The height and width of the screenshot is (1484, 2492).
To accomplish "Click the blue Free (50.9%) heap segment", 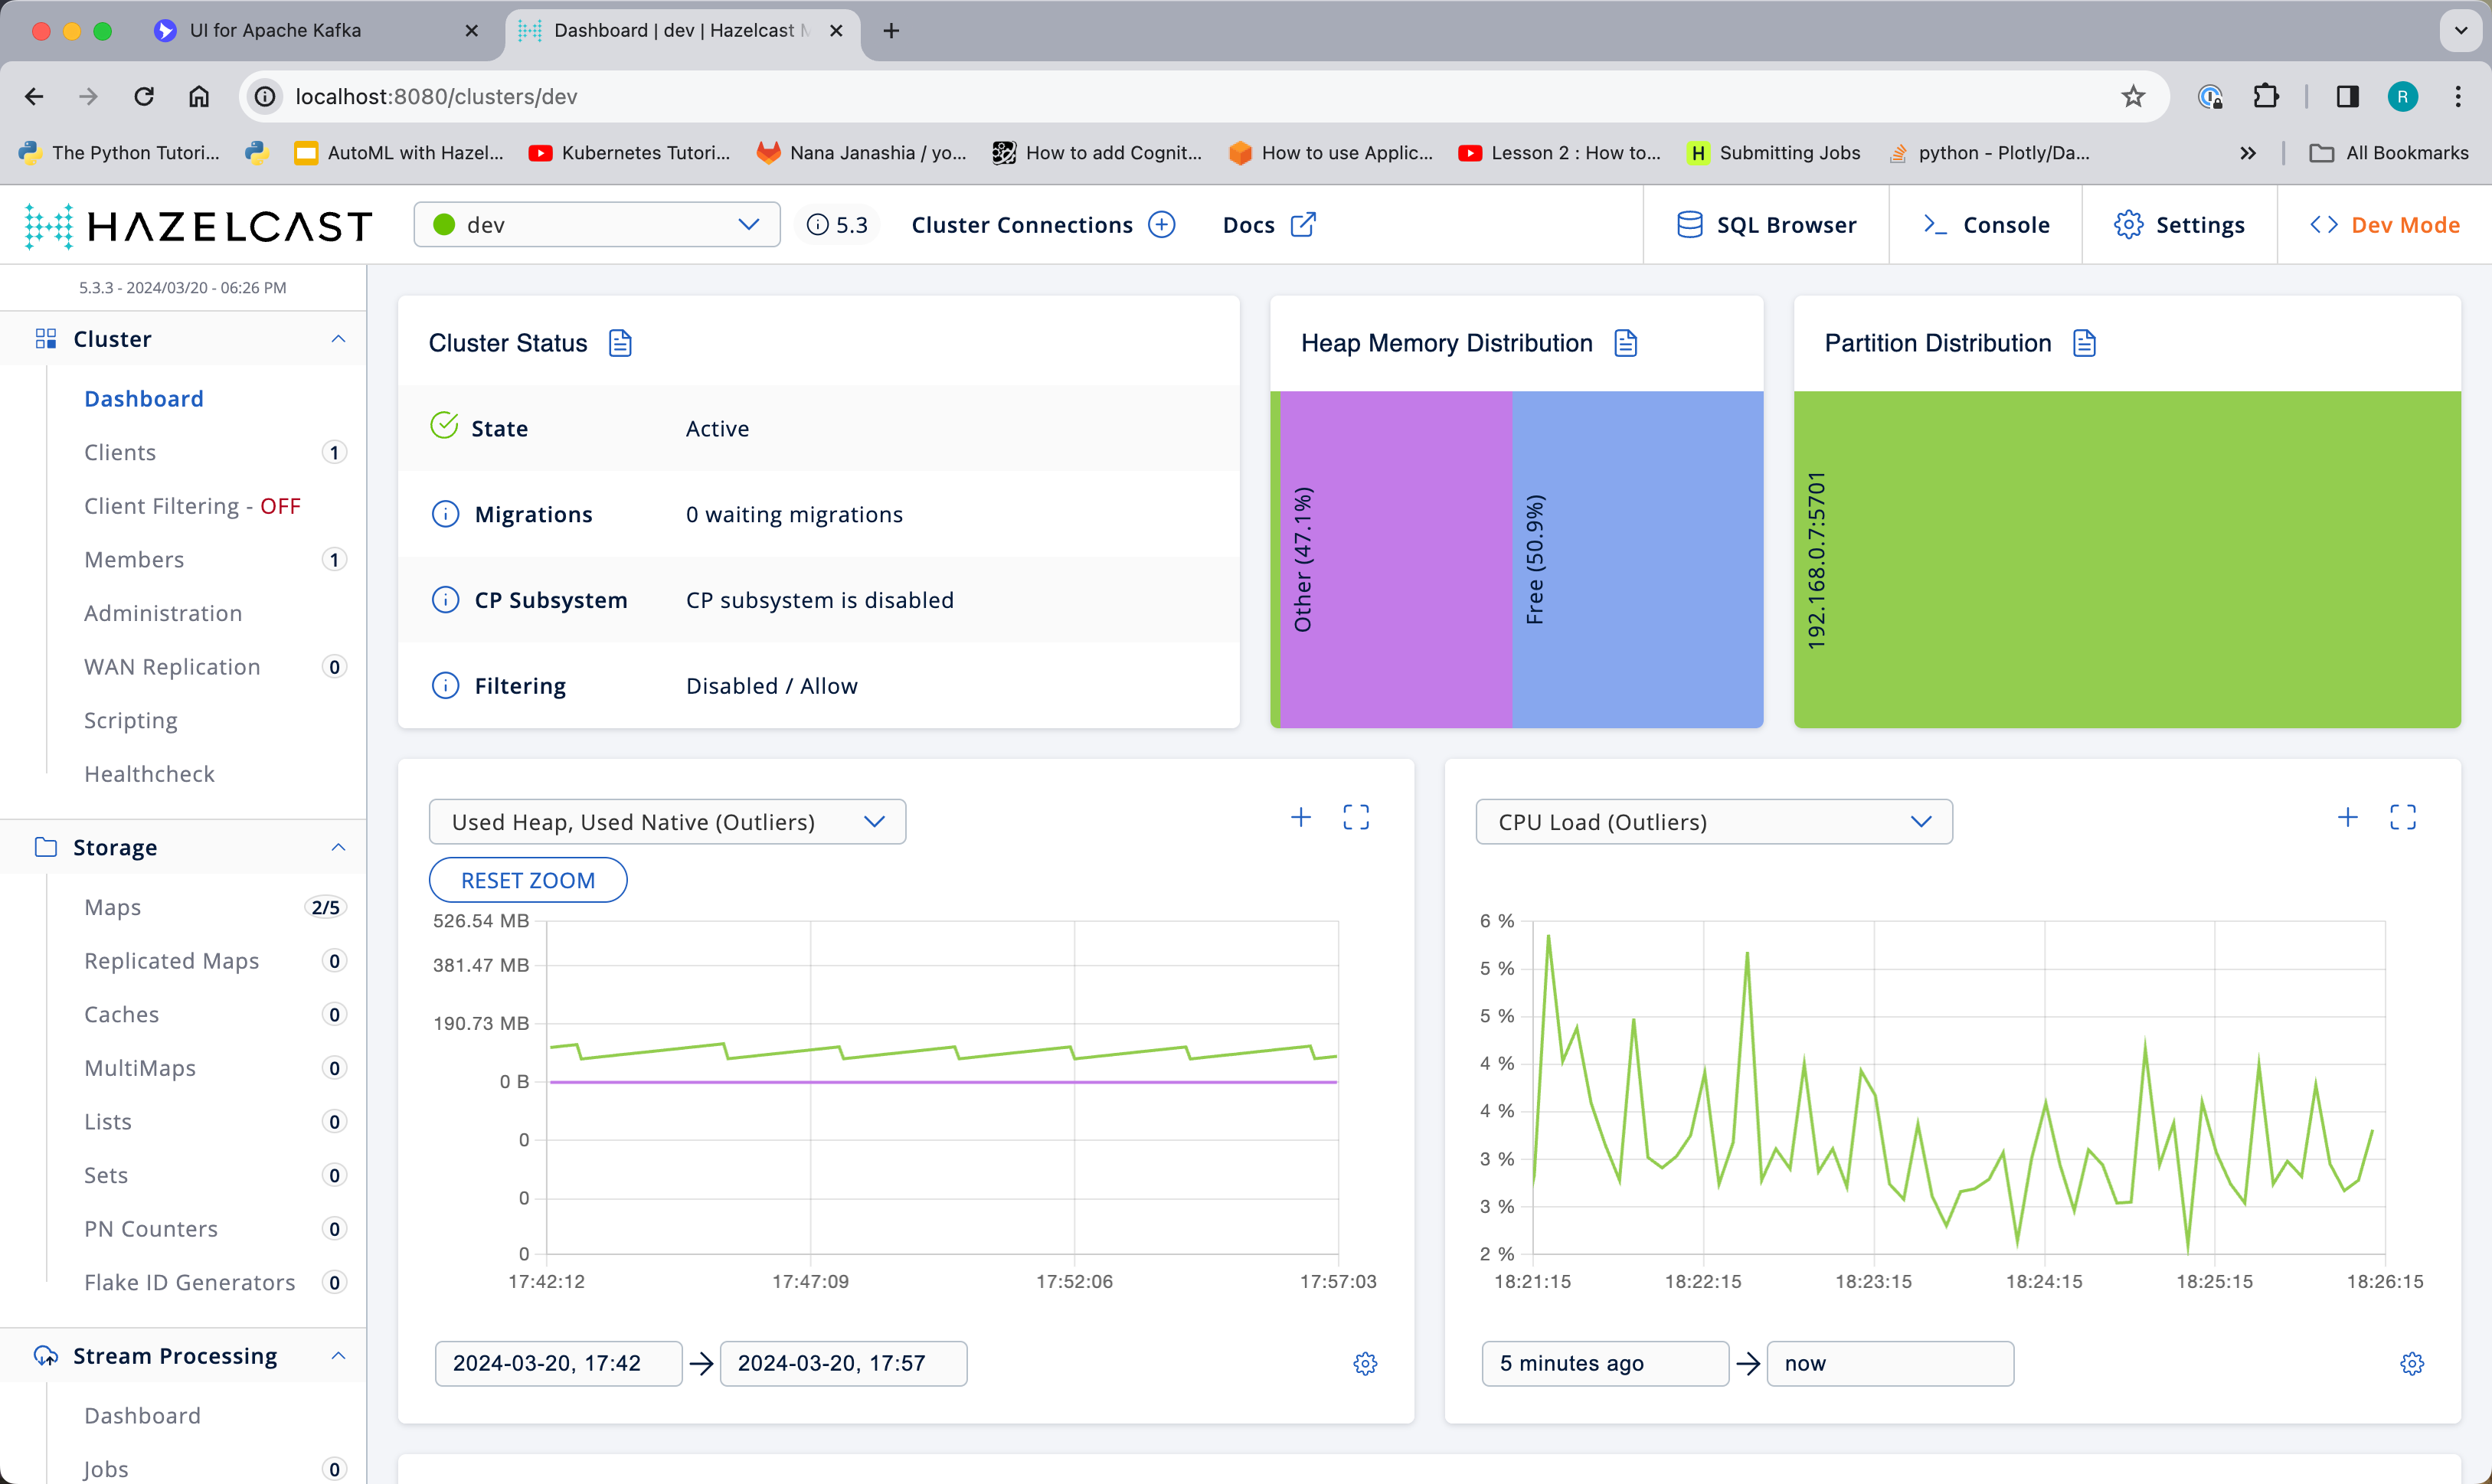I will (1637, 559).
